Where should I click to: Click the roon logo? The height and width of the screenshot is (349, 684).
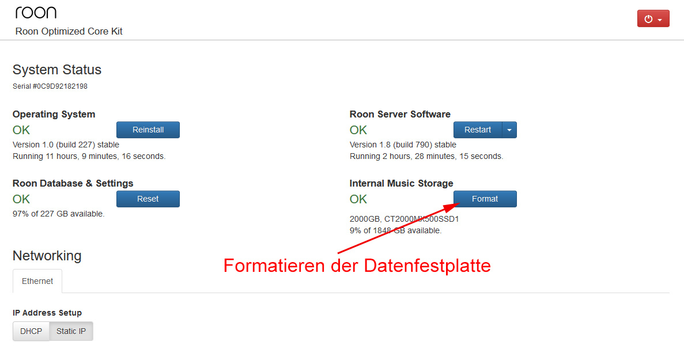36,13
